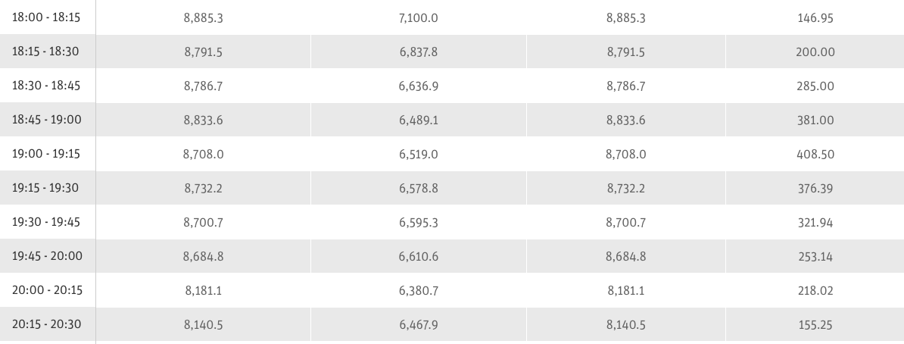Viewport: 904px width, 344px height.
Task: Click the 285.00 value cell
Action: (815, 86)
